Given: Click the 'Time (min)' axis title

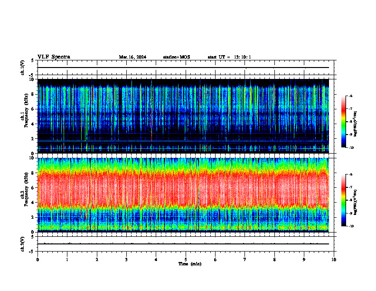Looking at the screenshot, I should [190, 264].
